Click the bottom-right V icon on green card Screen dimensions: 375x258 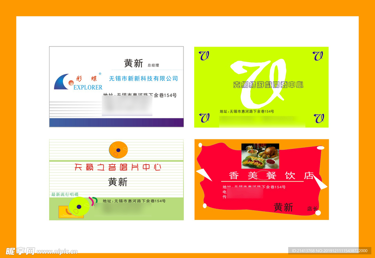click(x=319, y=118)
